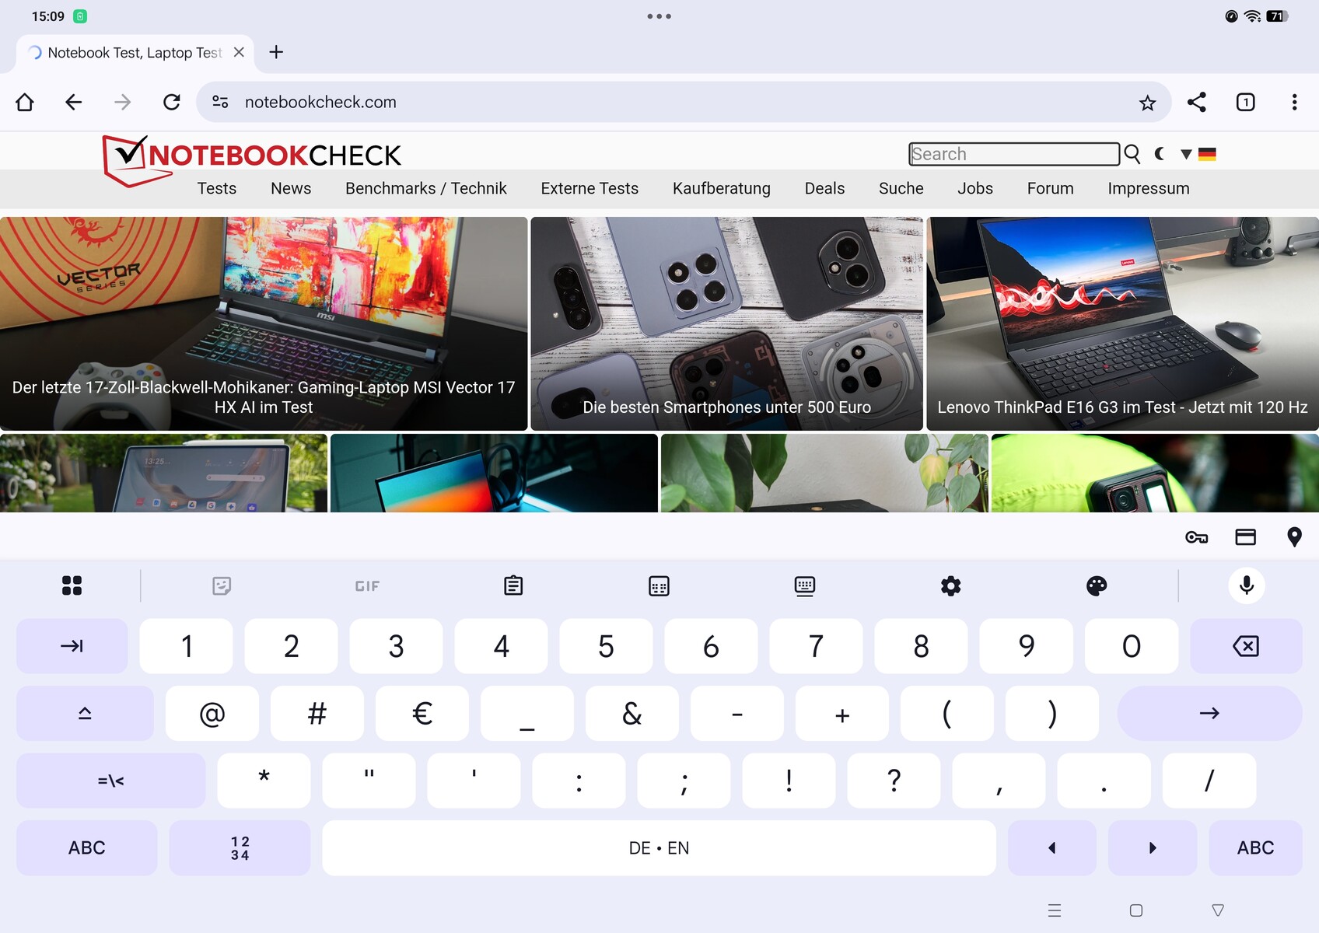Close the Notebook Test tab

(x=239, y=52)
